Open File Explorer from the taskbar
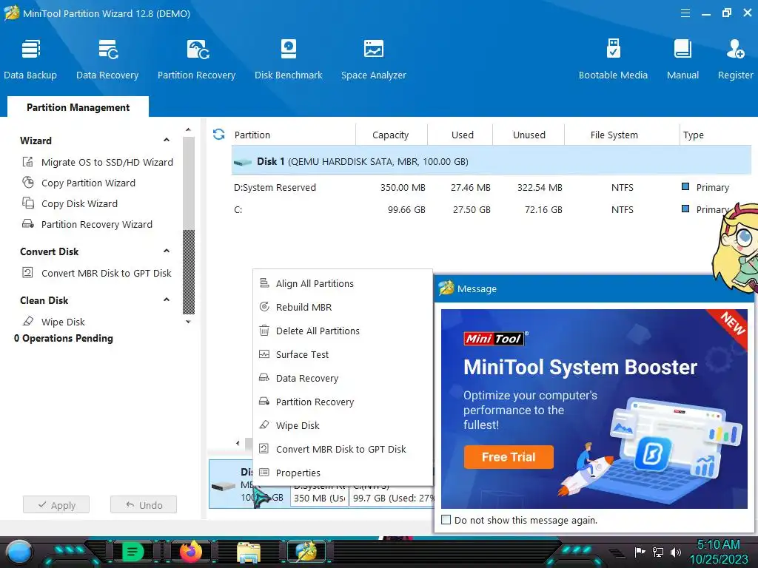 coord(249,552)
